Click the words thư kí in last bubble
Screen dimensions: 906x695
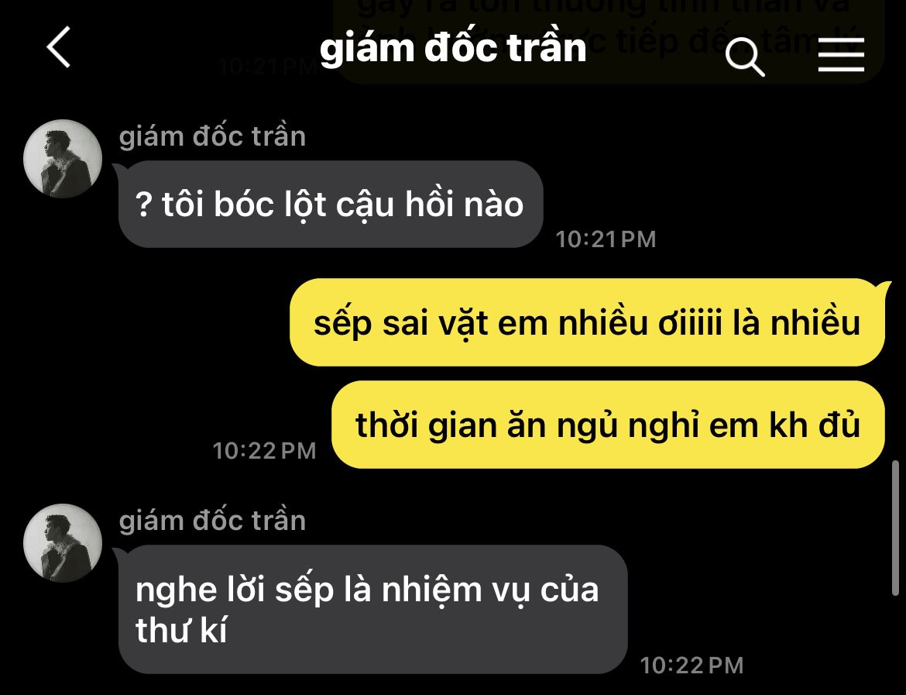click(x=181, y=630)
